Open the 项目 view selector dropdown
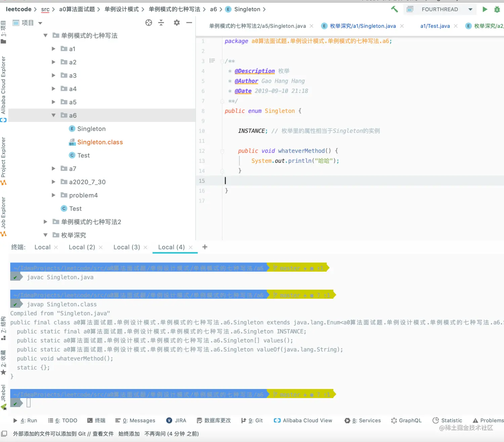Screen dimensions: 504x442 point(28,23)
